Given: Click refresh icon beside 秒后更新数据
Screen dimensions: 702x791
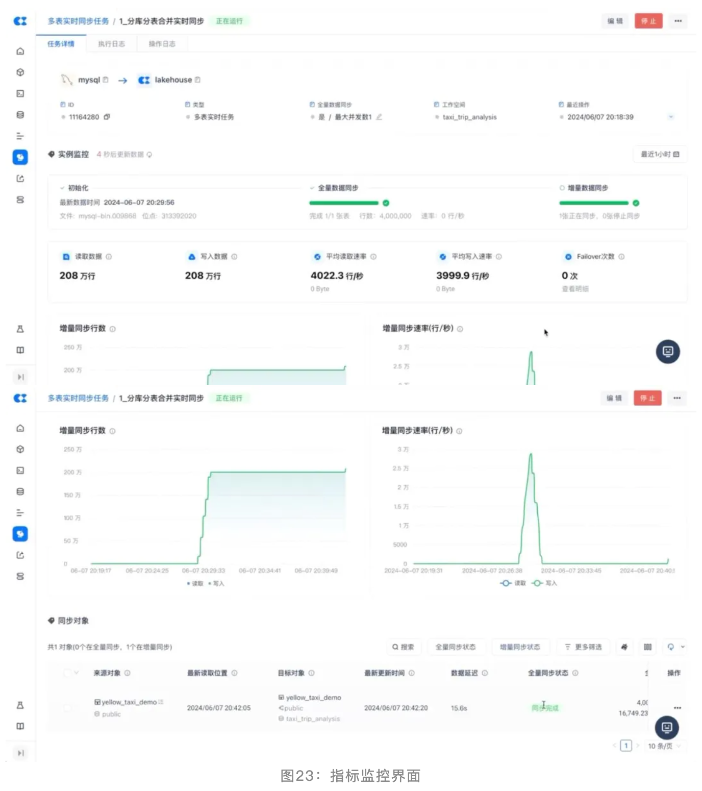Looking at the screenshot, I should click(x=149, y=155).
